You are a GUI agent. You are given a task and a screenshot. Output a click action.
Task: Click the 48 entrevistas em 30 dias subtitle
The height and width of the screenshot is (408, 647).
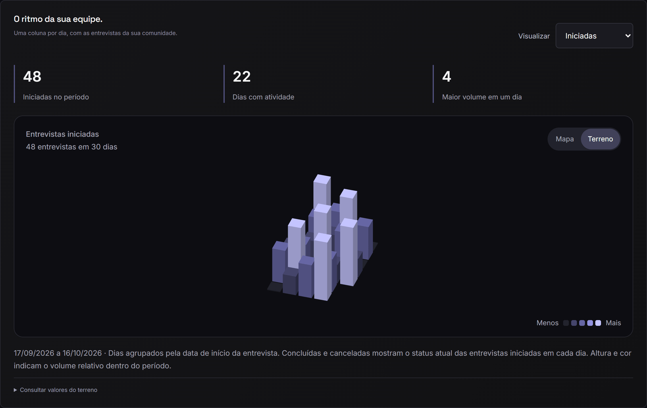tap(72, 147)
